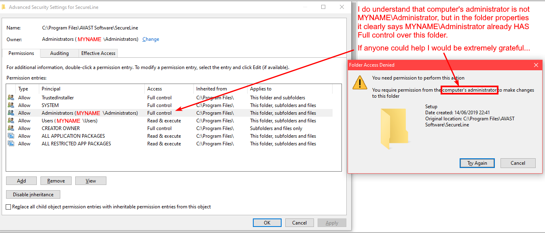
Task: Click 'Subfolders and files only' cell
Action: (276, 128)
